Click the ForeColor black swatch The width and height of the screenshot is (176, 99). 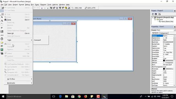(x=164, y=69)
